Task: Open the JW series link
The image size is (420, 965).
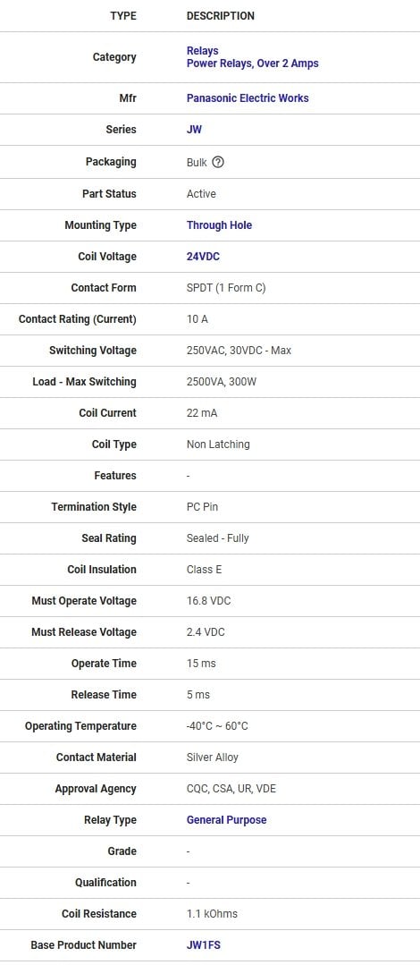Action: [194, 130]
